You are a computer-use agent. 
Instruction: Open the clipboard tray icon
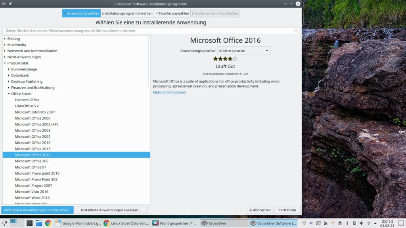340,223
